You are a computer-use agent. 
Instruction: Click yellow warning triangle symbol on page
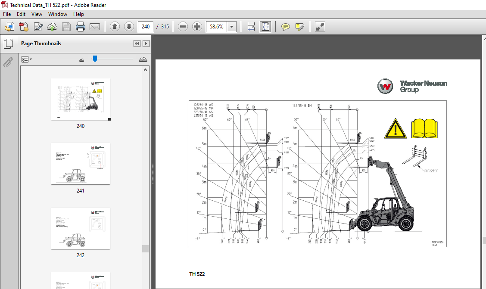[x=395, y=128]
